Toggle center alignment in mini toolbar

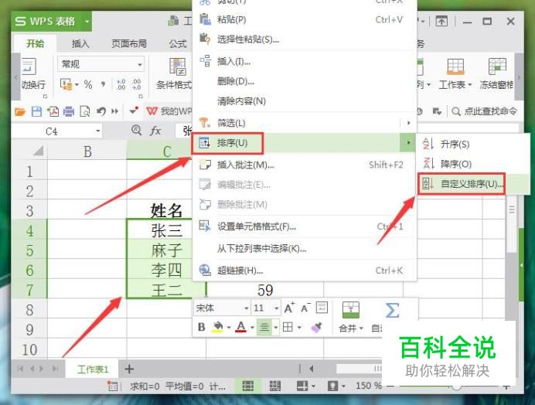pyautogui.click(x=264, y=327)
